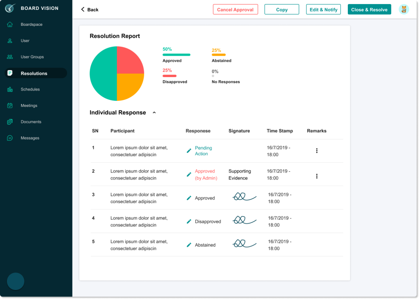Click the Edit & Notify button
The width and height of the screenshot is (419, 299).
[x=323, y=9]
